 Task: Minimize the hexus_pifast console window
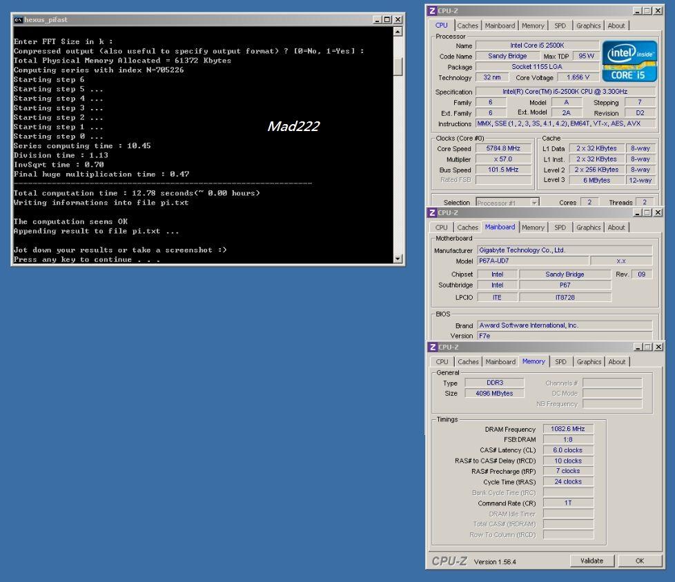click(377, 20)
